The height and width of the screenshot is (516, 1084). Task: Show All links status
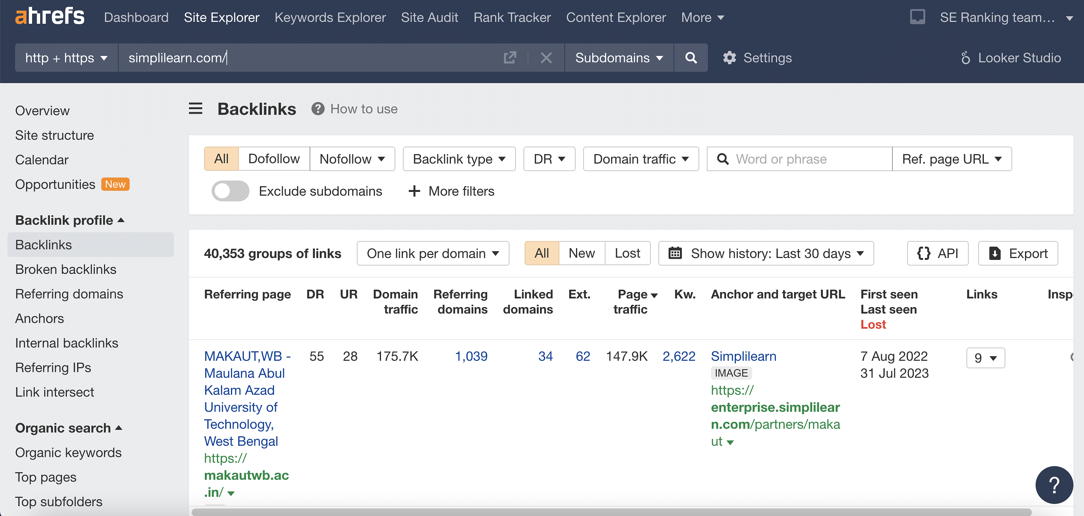[542, 253]
